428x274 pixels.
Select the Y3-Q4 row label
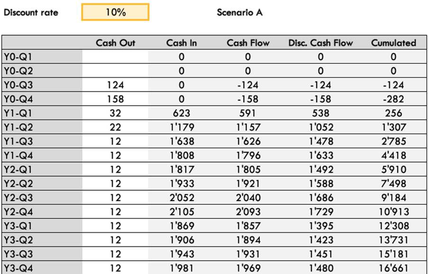click(x=18, y=268)
